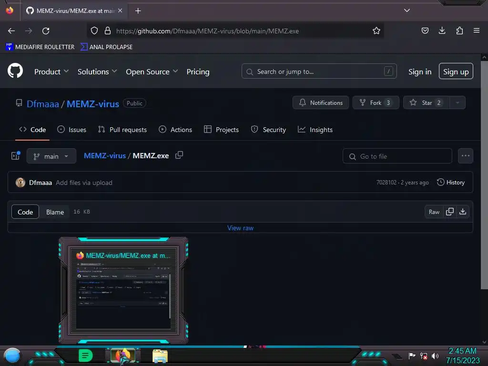Click the Notifications button
The height and width of the screenshot is (366, 488).
pyautogui.click(x=321, y=103)
